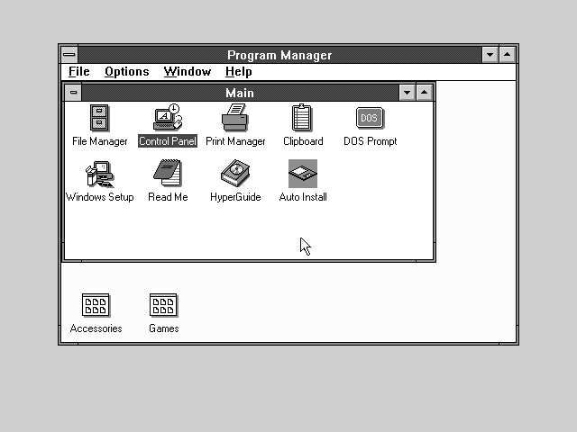Select the Control Panel icon
The width and height of the screenshot is (577, 432).
coord(168,117)
